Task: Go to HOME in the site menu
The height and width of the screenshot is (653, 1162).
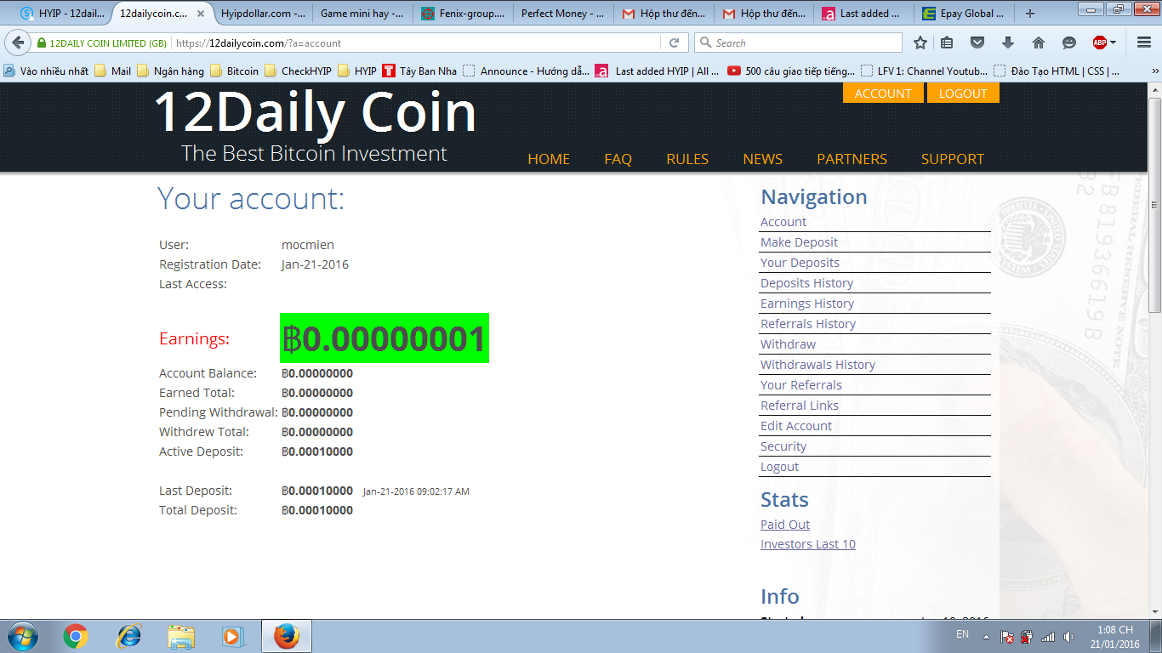Action: coord(549,159)
